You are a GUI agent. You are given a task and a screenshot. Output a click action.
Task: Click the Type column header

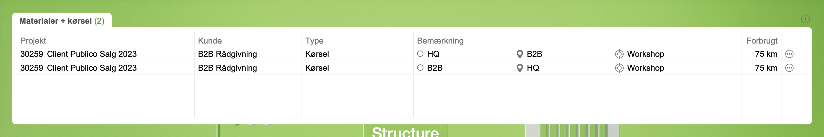pos(314,41)
